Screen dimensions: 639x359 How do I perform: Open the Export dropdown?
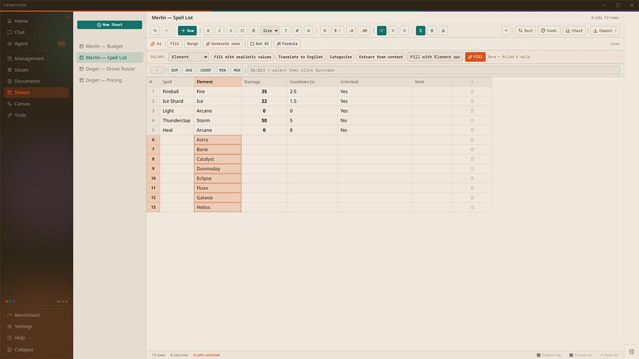coord(605,31)
